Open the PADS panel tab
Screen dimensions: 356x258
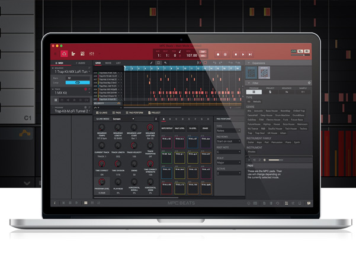pyautogui.click(x=117, y=112)
